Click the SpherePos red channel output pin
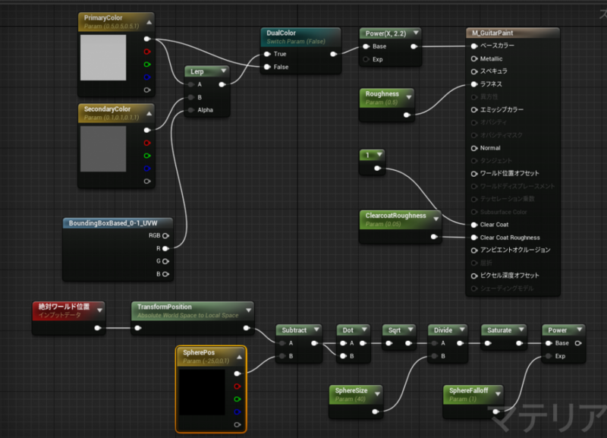Screen dimensions: 607x438 [237, 386]
